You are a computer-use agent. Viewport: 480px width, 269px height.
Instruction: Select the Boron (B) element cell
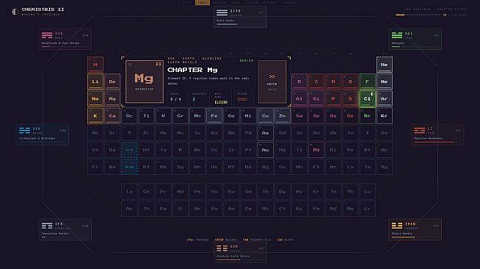299,82
